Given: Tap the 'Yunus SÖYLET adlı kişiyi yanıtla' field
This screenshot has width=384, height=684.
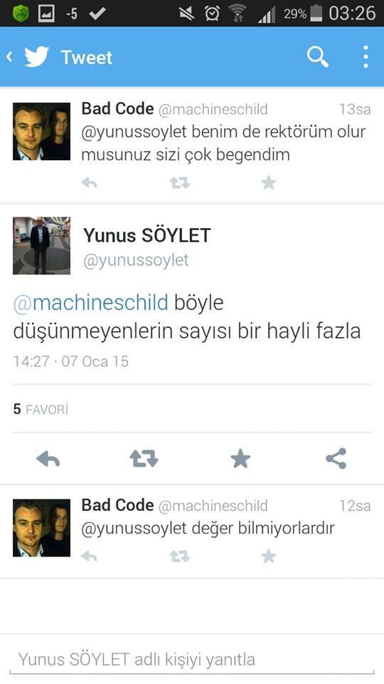Looking at the screenshot, I should (x=191, y=660).
